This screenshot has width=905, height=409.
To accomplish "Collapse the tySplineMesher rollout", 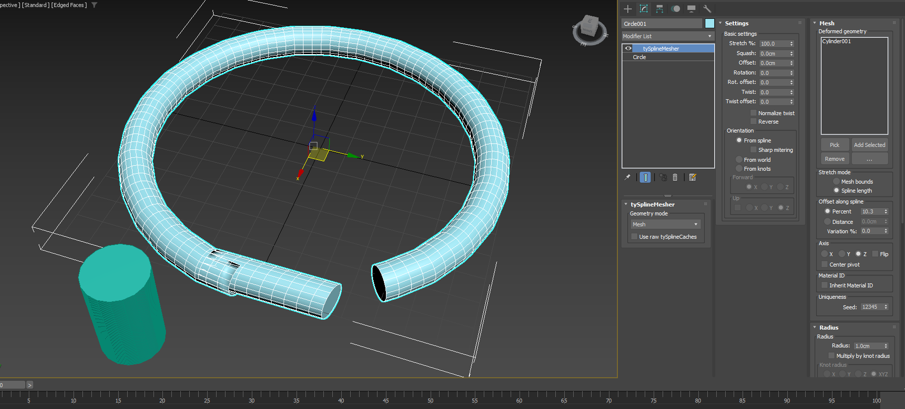I will 626,204.
